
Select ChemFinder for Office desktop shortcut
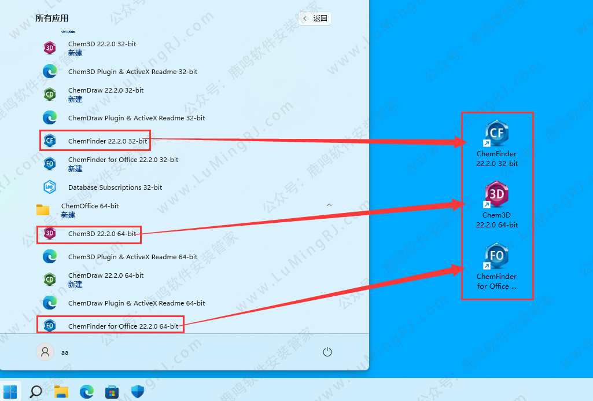point(496,266)
